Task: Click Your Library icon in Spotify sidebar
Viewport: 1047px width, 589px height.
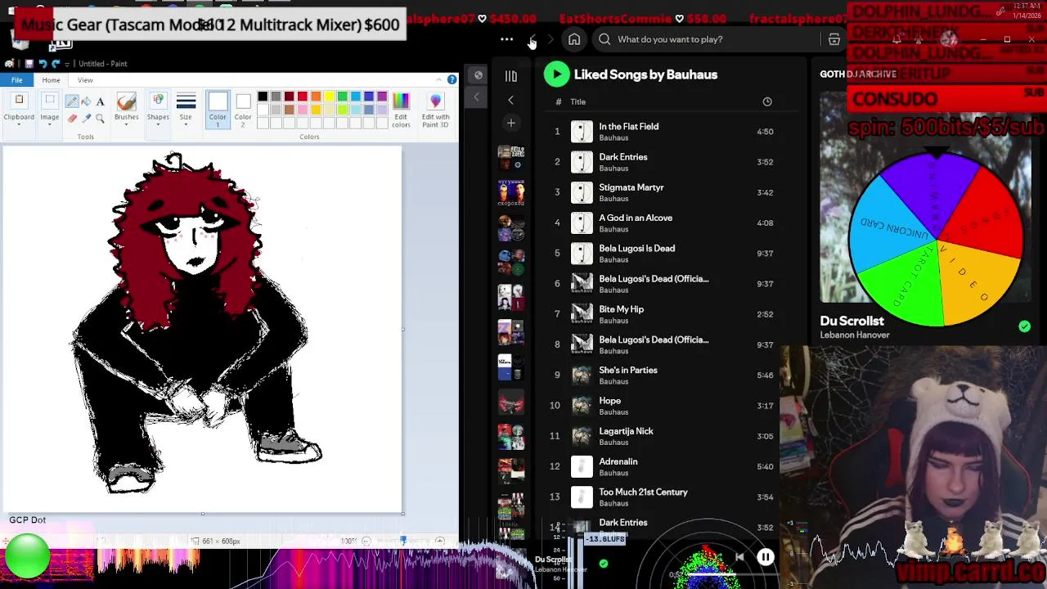Action: [x=510, y=76]
